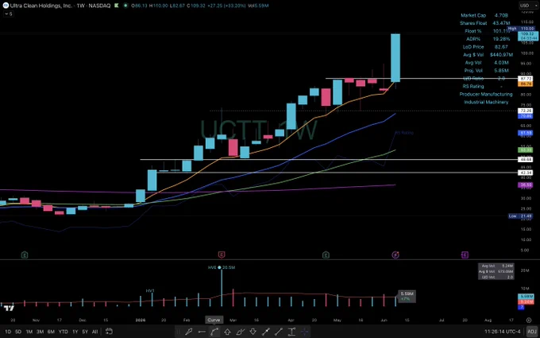Screen dimensions: 540x338
Task: Click the Proj. Vol 5.85M value
Action: tap(501, 70)
